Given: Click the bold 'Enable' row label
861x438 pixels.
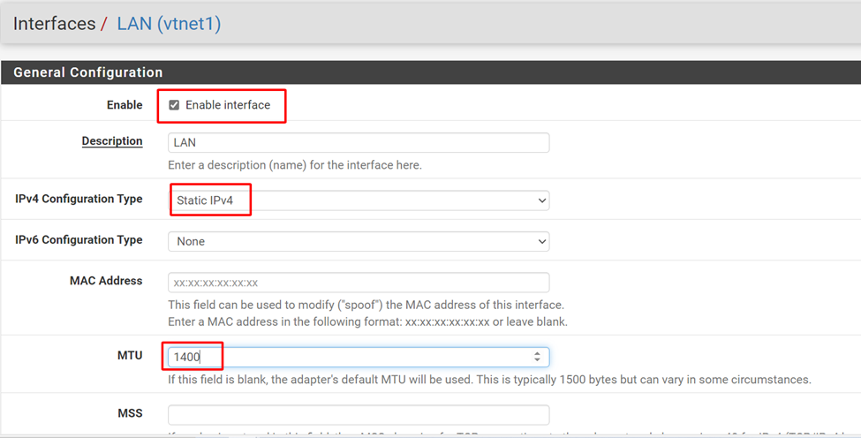Looking at the screenshot, I should 125,105.
